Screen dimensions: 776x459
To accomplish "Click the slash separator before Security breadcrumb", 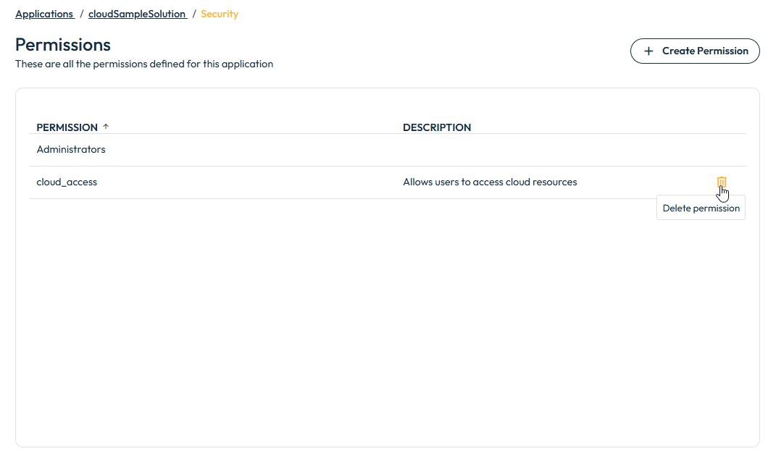I will (x=194, y=14).
